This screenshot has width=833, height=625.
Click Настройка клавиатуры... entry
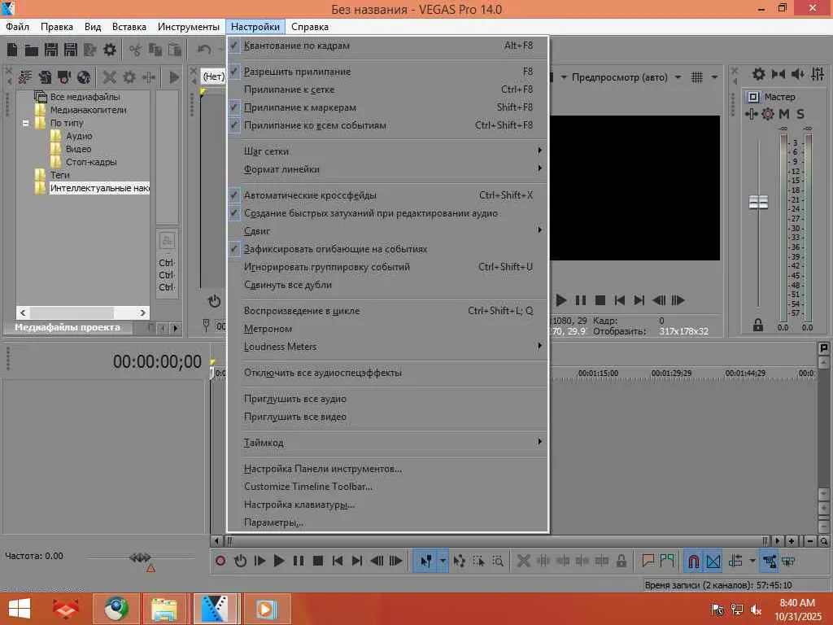pyautogui.click(x=388, y=505)
